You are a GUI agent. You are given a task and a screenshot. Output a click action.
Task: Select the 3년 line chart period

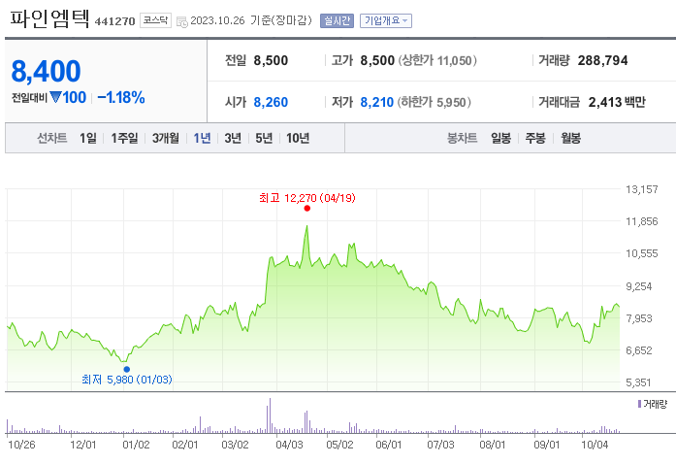pos(233,138)
